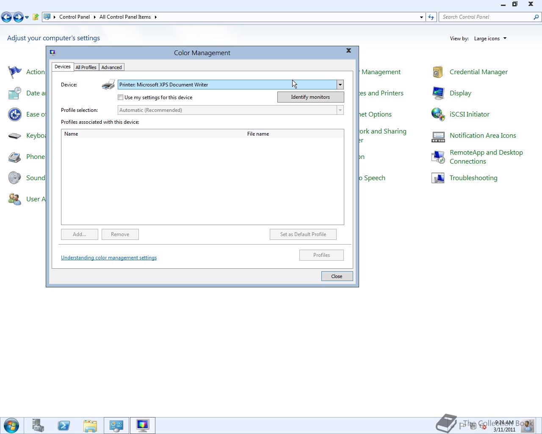Open the View by Large icons dropdown
This screenshot has height=434, width=542.
pyautogui.click(x=490, y=39)
